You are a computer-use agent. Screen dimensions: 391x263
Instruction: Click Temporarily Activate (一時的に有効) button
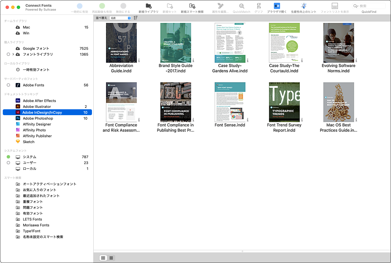[x=80, y=6]
